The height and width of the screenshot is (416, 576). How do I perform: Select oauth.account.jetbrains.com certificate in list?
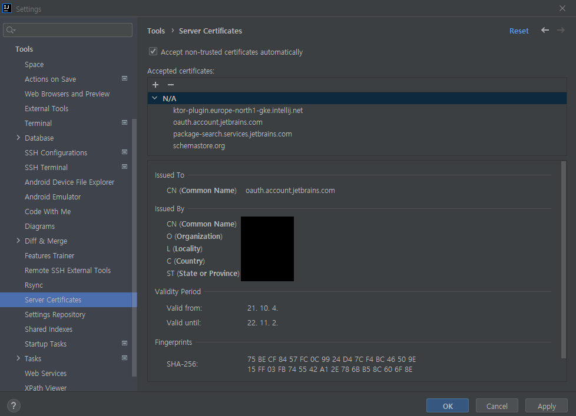[217, 122]
